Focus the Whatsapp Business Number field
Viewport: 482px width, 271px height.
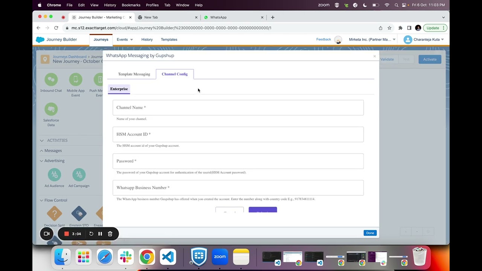pyautogui.click(x=238, y=188)
